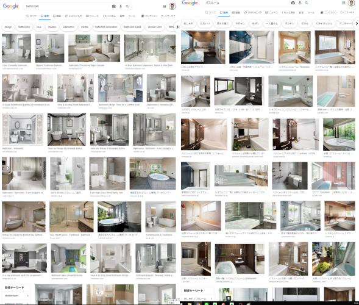Screen dimensions: 359x305
Task: Click the camera search-by-image icon in the 'bath room' window
Action: (x=113, y=7)
